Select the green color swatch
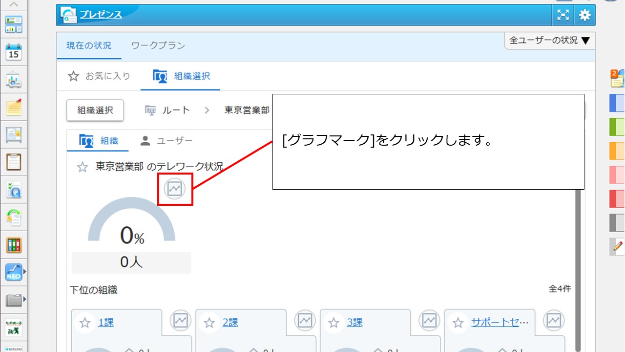Image resolution: width=625 pixels, height=352 pixels. tap(617, 127)
